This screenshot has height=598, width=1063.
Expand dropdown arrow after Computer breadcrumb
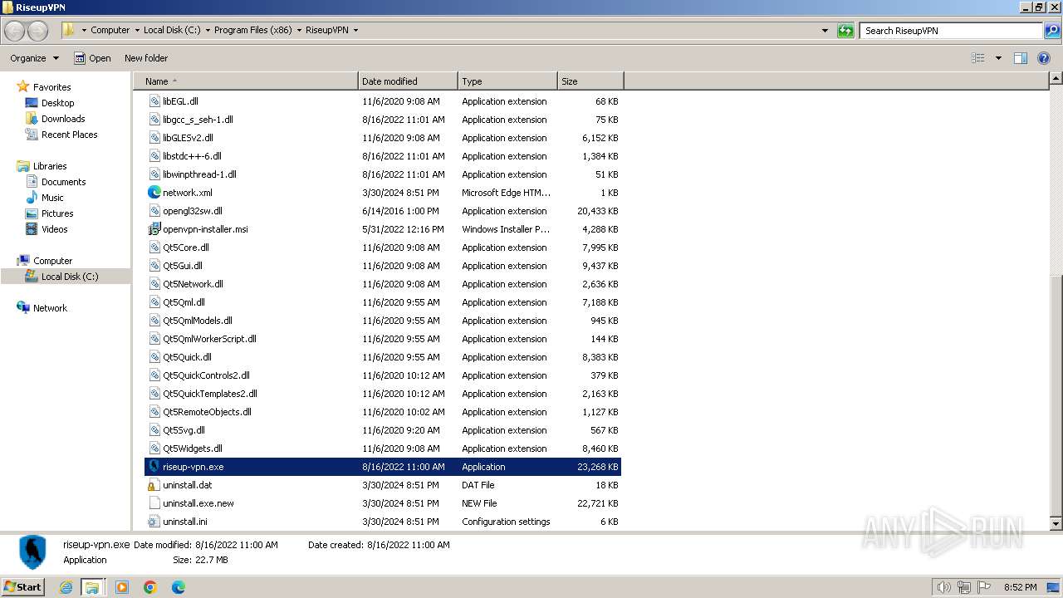coord(137,30)
